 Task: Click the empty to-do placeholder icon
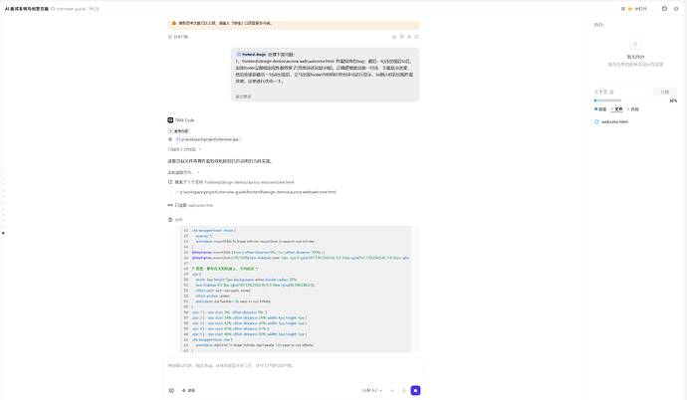(635, 44)
